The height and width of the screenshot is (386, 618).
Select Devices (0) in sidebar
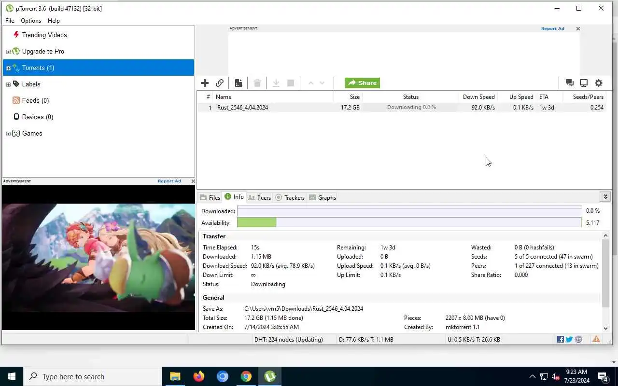click(38, 117)
